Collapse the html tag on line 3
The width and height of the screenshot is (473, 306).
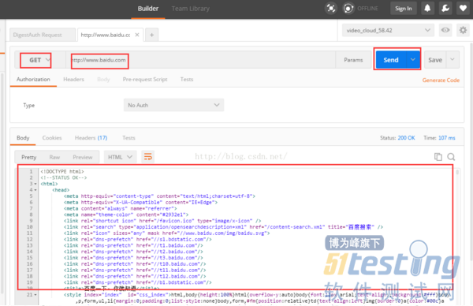coord(35,184)
